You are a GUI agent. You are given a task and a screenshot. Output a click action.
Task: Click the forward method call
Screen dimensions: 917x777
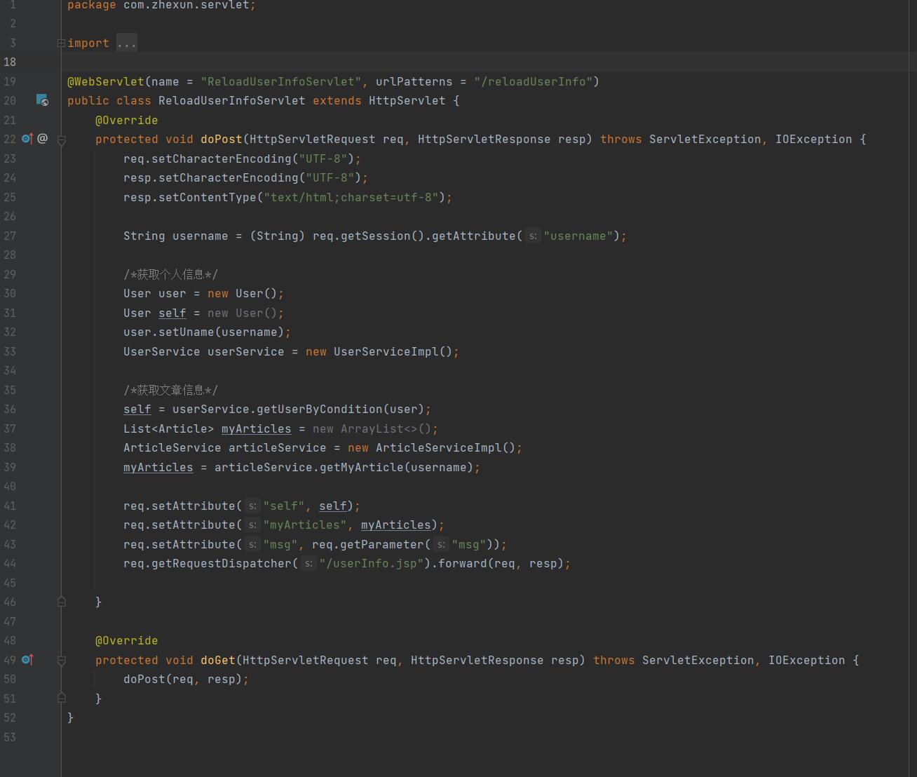[463, 563]
